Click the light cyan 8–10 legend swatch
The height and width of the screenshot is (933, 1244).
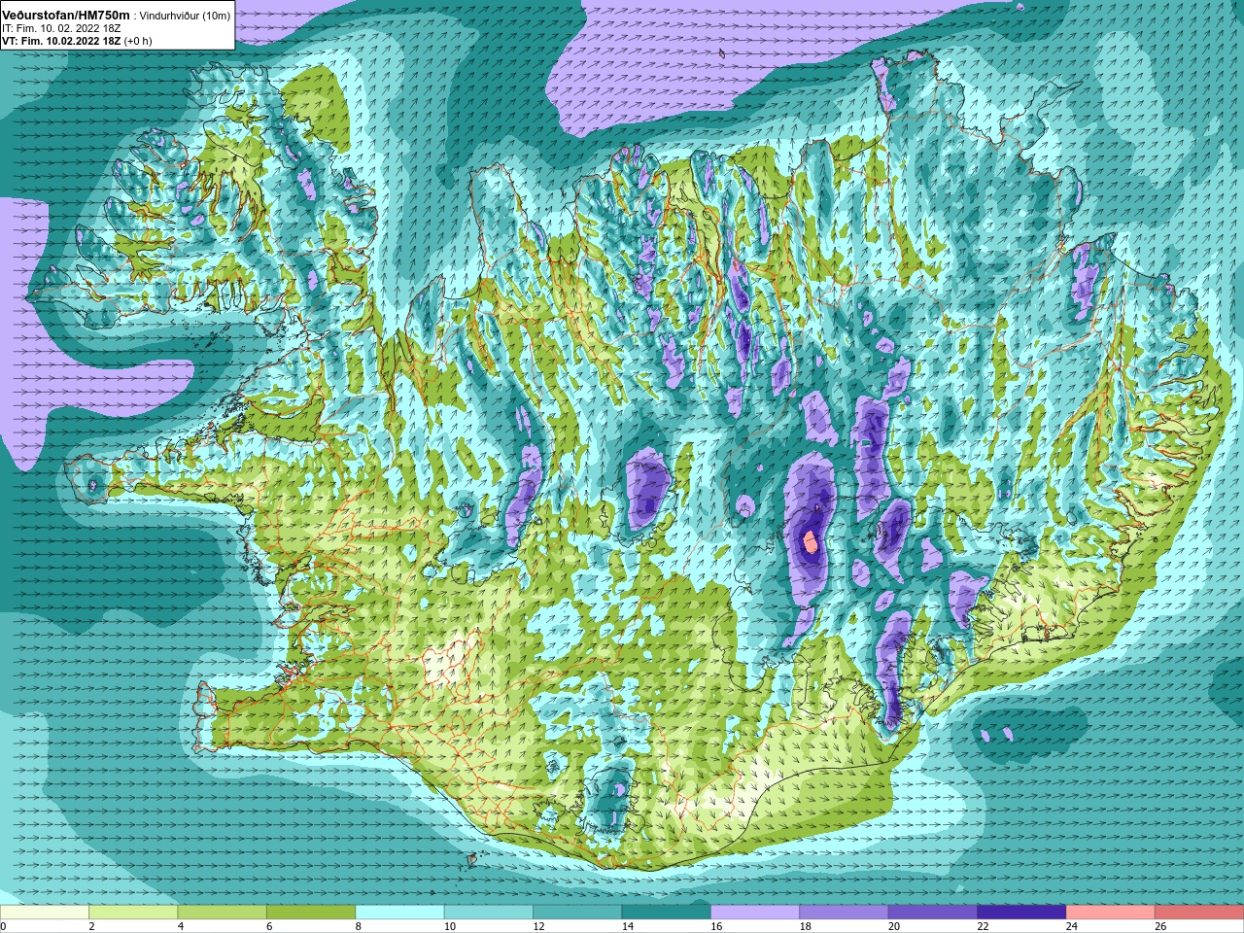(399, 913)
